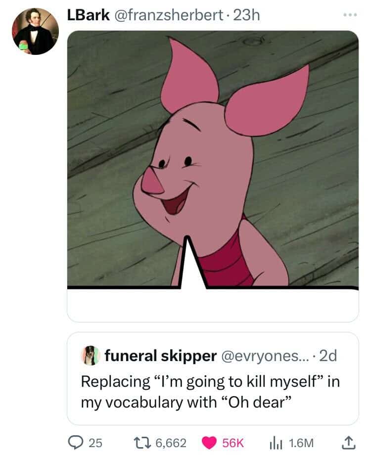Image resolution: width=371 pixels, height=460 pixels.
Task: Share the tweet using the upload arrow icon
Action: coord(348,443)
